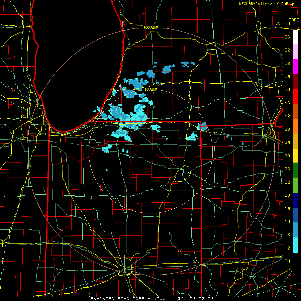Click the yellow legend swatch
Viewport: 301px width, 301px height.
(x=295, y=156)
